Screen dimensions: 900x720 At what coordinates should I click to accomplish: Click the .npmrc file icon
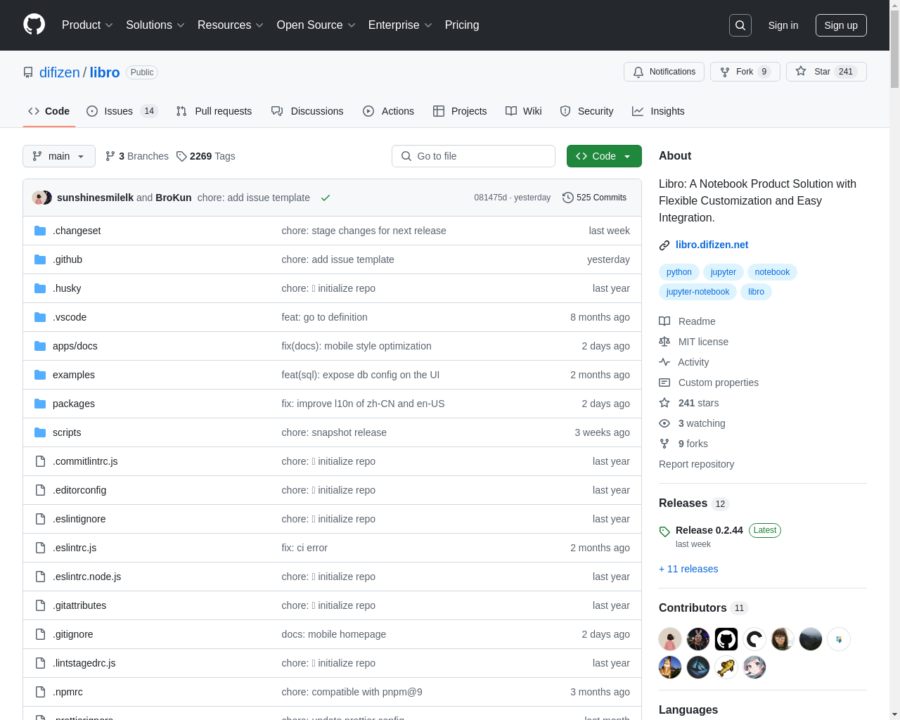click(40, 692)
